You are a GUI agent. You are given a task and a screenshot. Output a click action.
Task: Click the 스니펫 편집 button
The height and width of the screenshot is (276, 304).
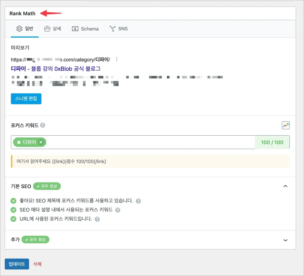[26, 99]
